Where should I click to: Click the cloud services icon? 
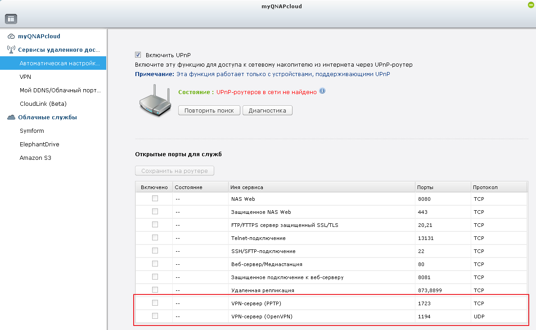[11, 118]
